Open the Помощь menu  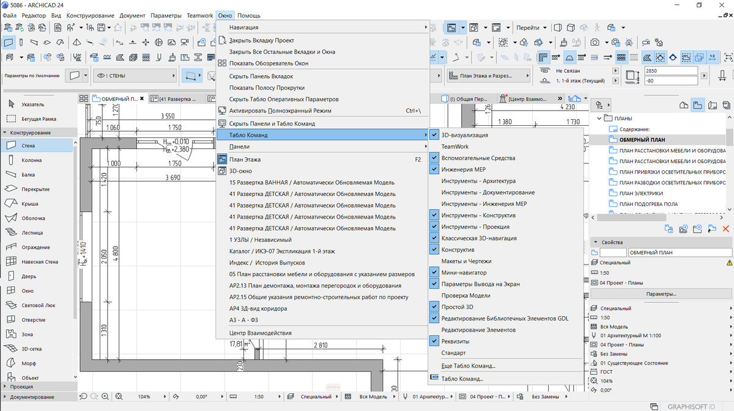pos(249,15)
